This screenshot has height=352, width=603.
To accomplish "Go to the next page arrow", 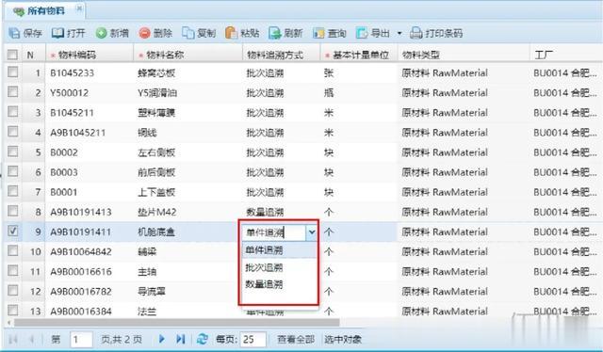I will 161,339.
